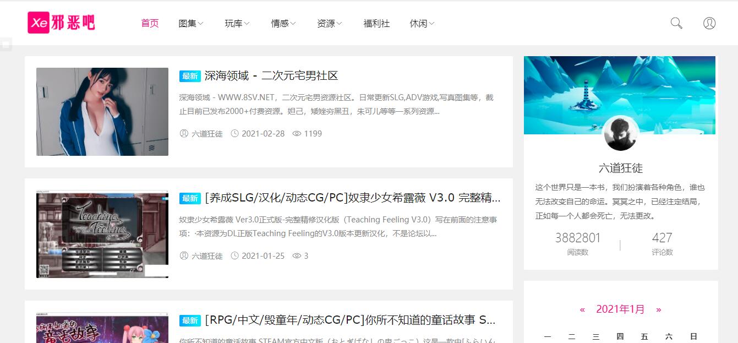The width and height of the screenshot is (738, 343).
Task: Click the clock icon beside 2021-02-28
Action: [x=235, y=133]
